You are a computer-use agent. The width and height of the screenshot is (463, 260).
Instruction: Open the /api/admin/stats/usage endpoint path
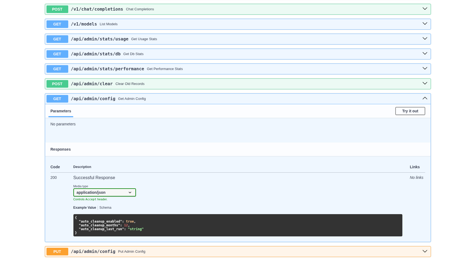pos(100,39)
